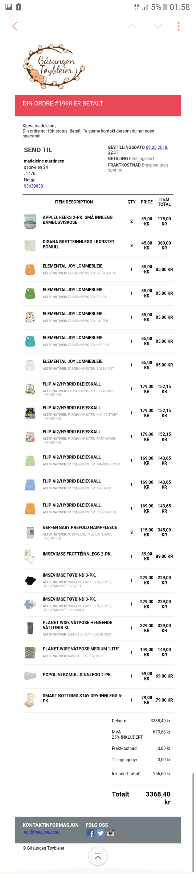Image resolution: width=196 pixels, height=874 pixels.
Task: Tap the Clementine Elemental Joy diaper thumbnail
Action: [x=30, y=269]
